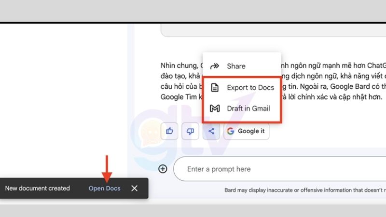Screen dimensions: 386x217
Task: Choose the Draft in Gmail label
Action: pyautogui.click(x=248, y=108)
